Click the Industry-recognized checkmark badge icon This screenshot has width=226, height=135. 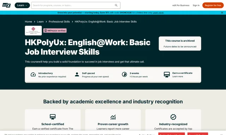point(173,117)
